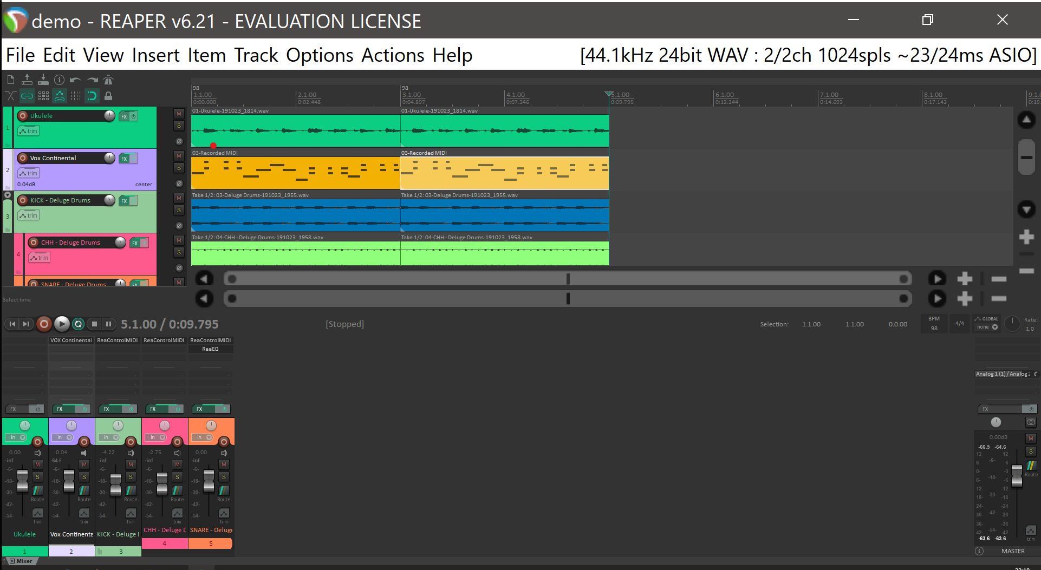Screen dimensions: 1041x570
Task: Click the BPM tempo field showing 98
Action: 934,324
